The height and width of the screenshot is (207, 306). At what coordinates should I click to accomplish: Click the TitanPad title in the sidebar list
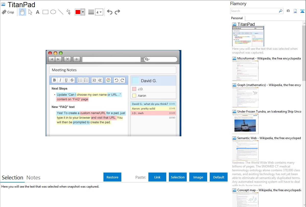(246, 24)
